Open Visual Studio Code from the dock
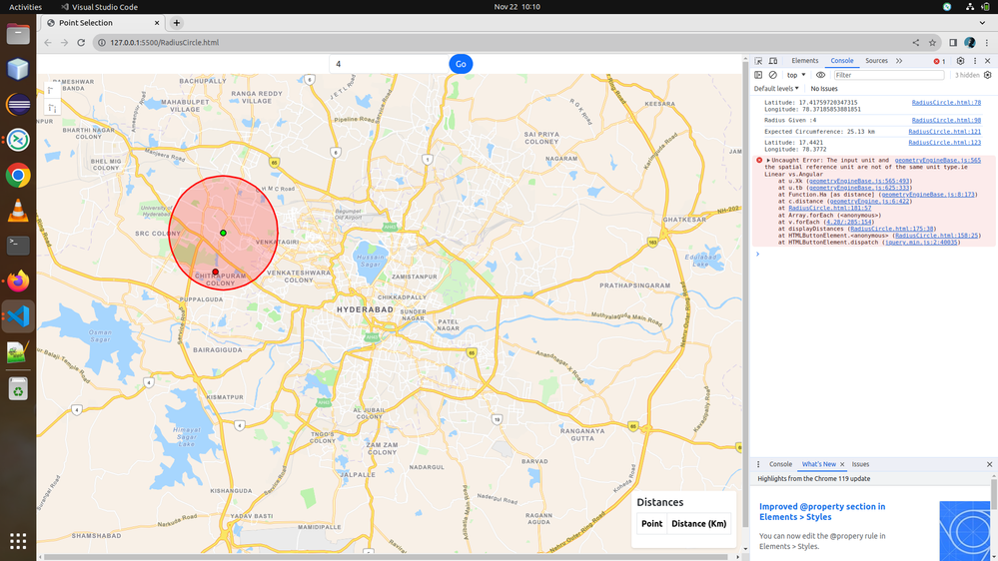998x561 pixels. pos(18,316)
